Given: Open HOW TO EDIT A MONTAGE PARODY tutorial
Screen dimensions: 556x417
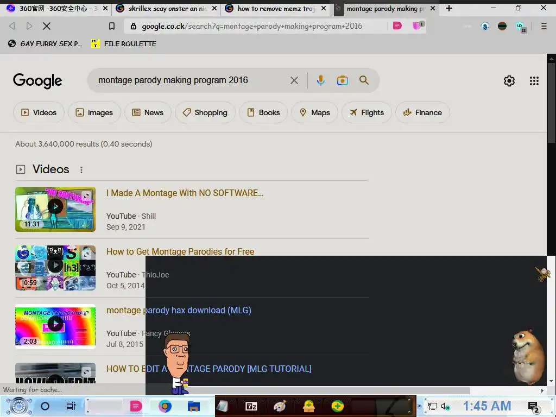Looking at the screenshot, I should point(209,369).
